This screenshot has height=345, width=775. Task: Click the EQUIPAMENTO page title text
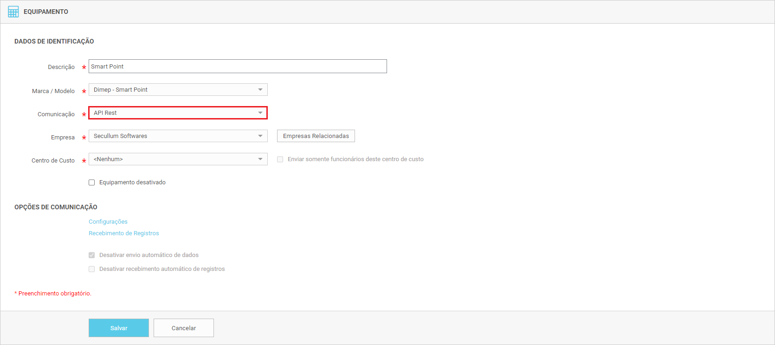(46, 12)
